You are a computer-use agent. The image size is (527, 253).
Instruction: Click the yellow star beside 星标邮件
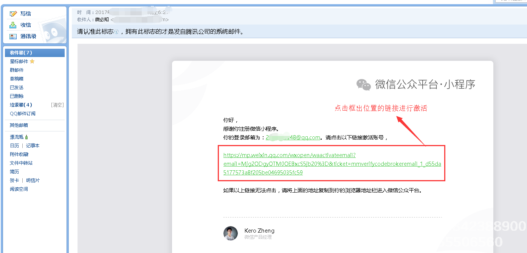click(32, 62)
